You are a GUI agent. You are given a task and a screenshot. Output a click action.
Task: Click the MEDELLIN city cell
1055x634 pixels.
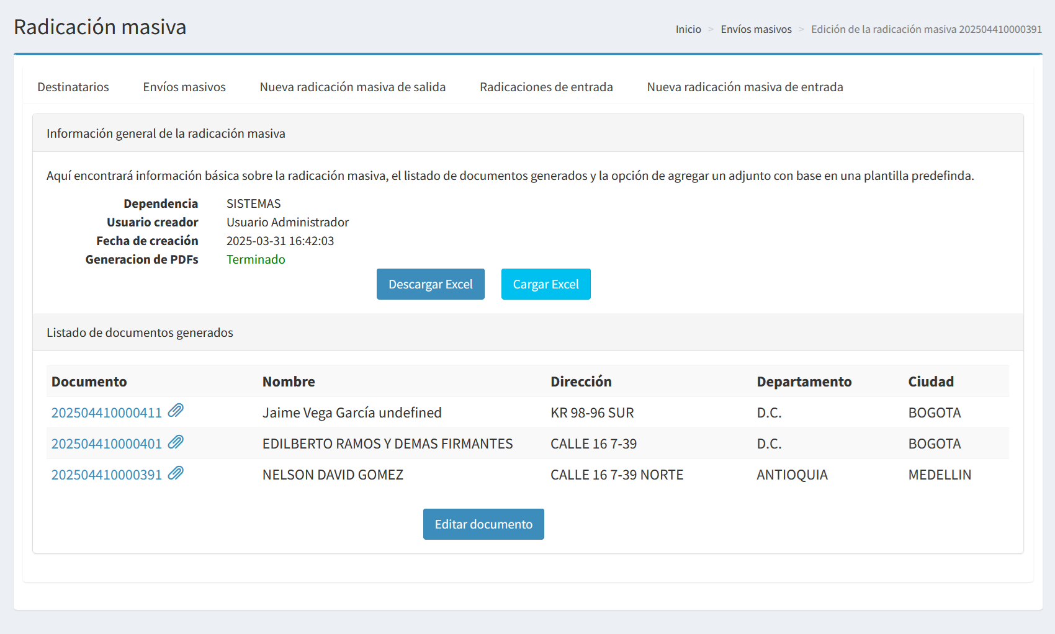click(940, 475)
